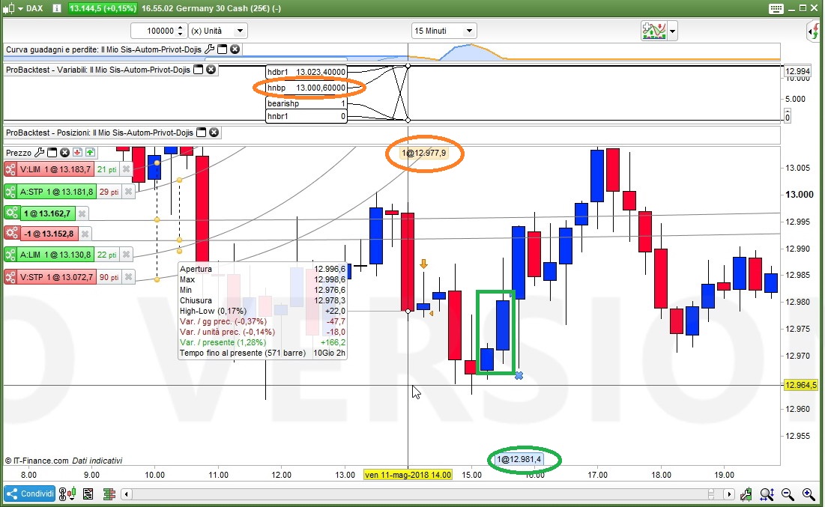Click green up-arrow icon beside Prezzo
Screen dimensions: 825x507
(90, 153)
